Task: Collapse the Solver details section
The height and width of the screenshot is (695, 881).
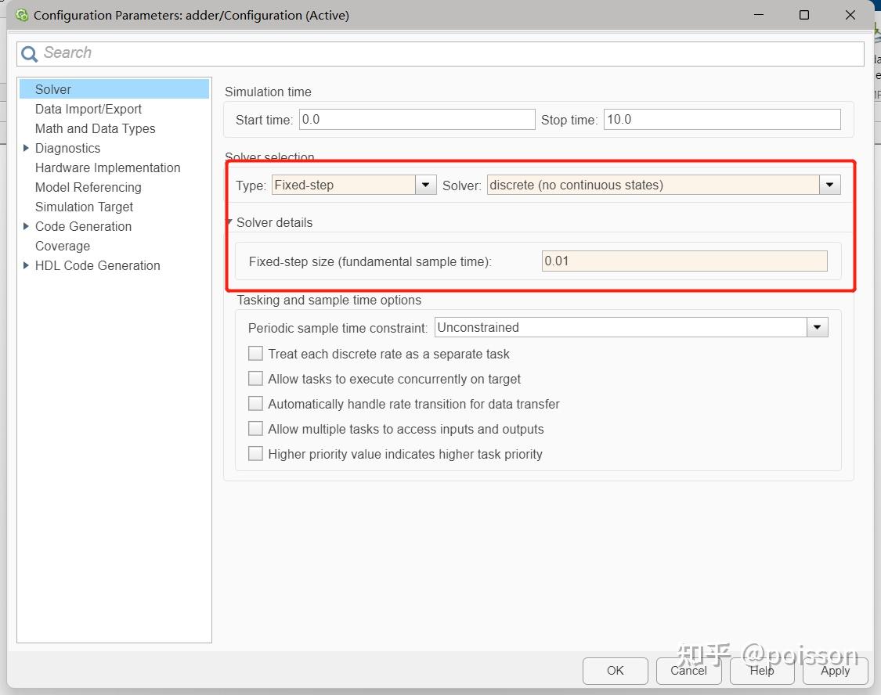Action: (x=229, y=222)
